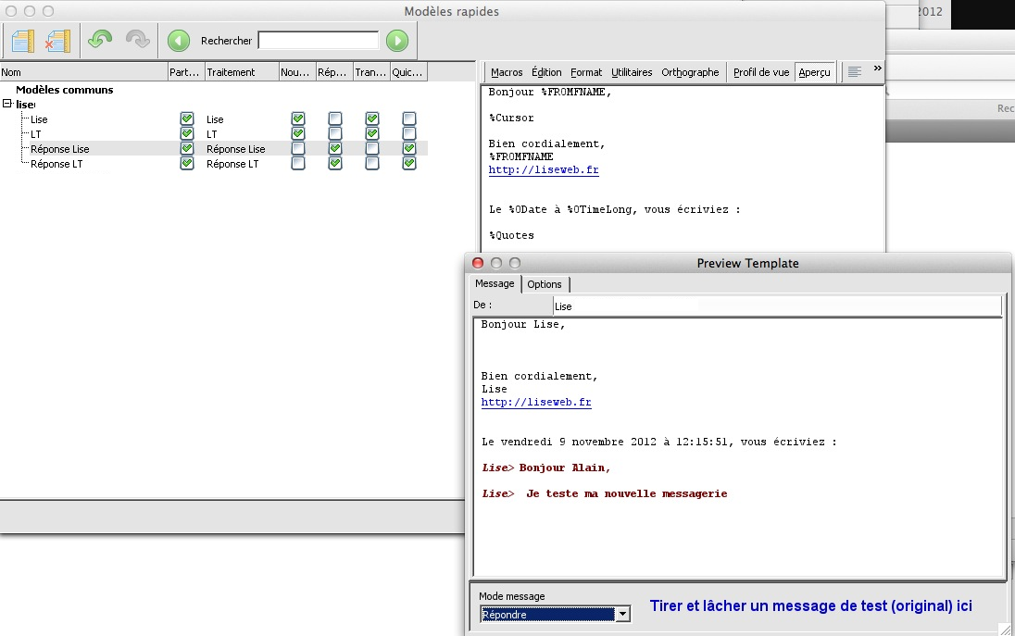Click the green search previous arrow button
The height and width of the screenshot is (636, 1015).
pyautogui.click(x=179, y=41)
